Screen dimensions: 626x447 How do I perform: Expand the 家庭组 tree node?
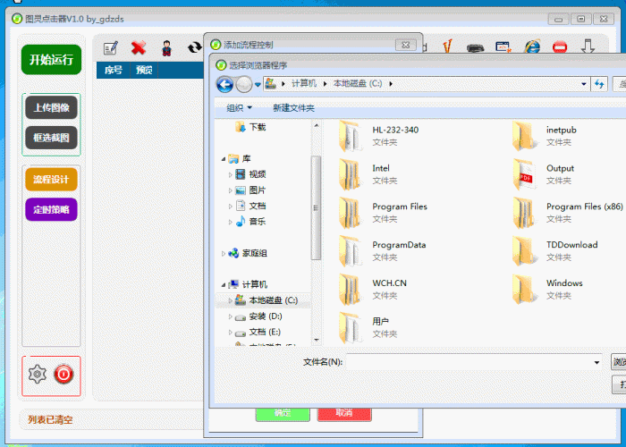pos(224,253)
